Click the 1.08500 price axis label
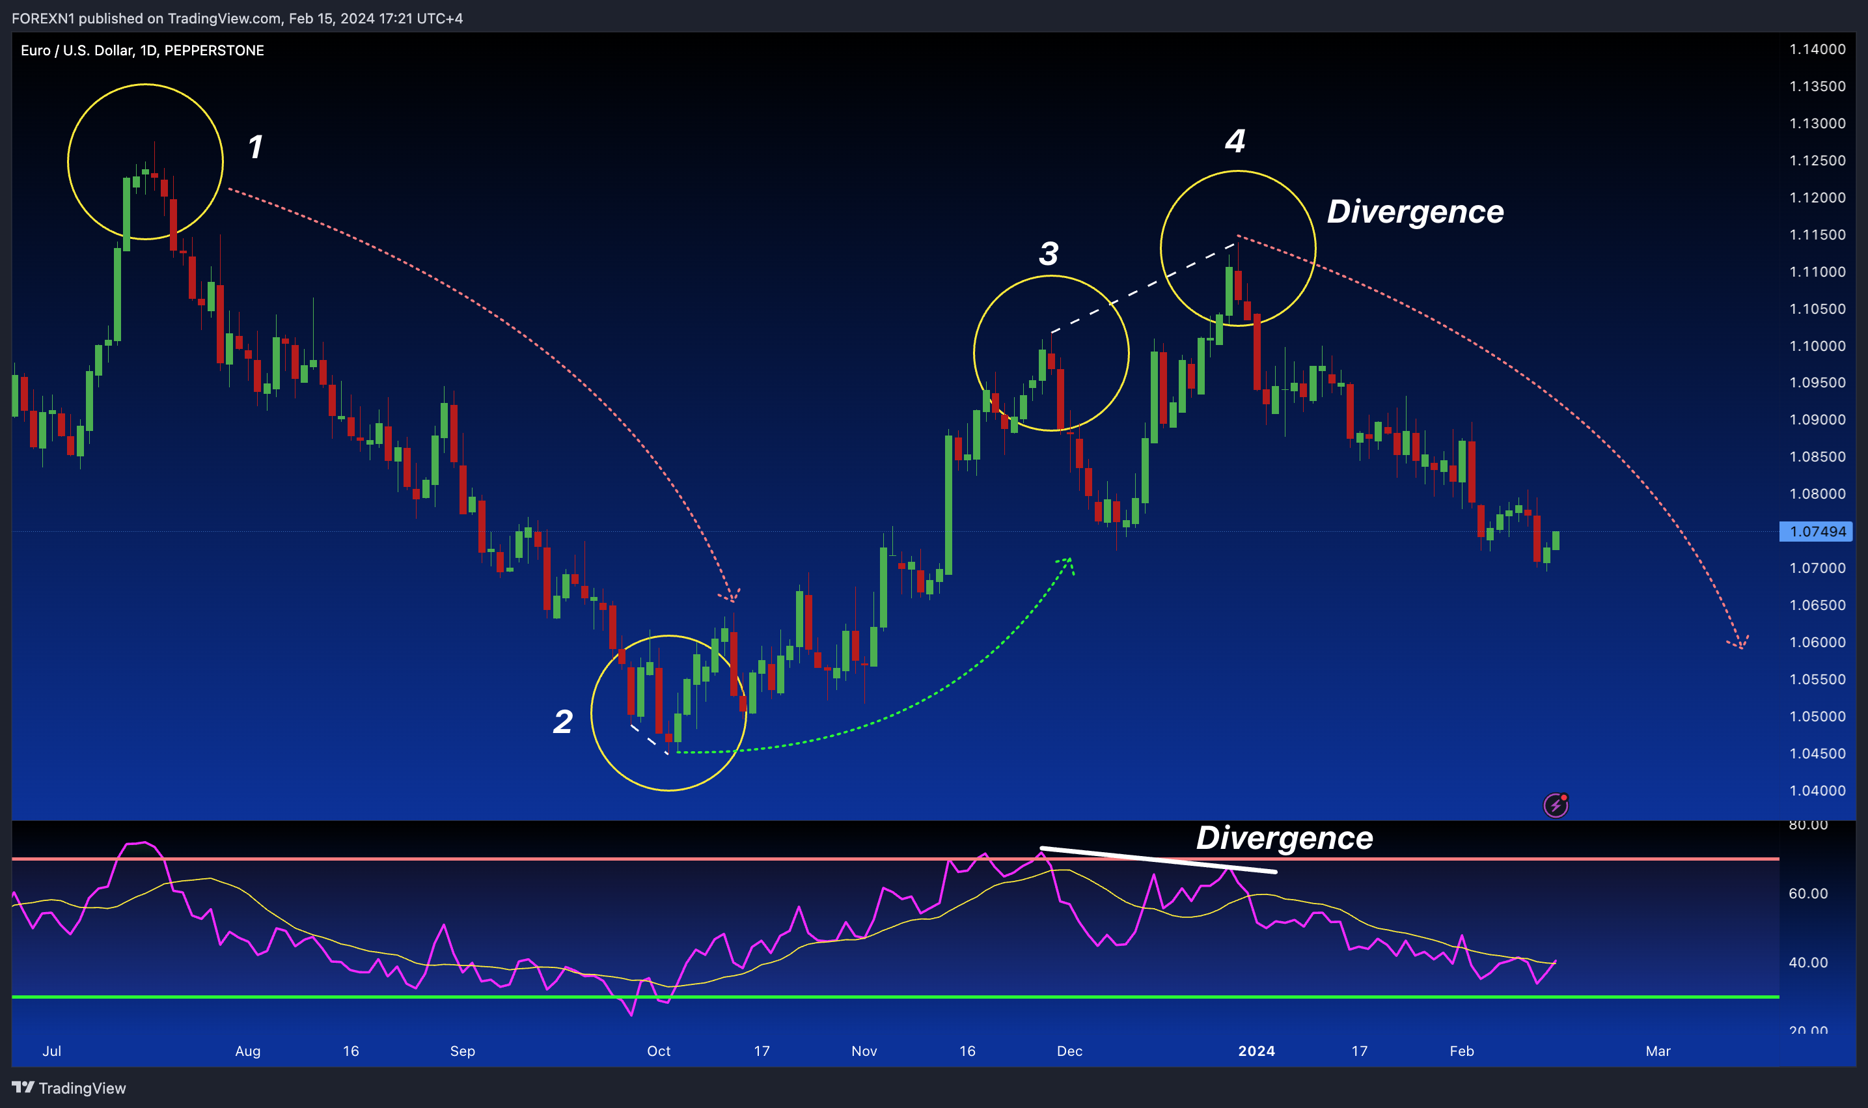The image size is (1868, 1108). [1817, 457]
